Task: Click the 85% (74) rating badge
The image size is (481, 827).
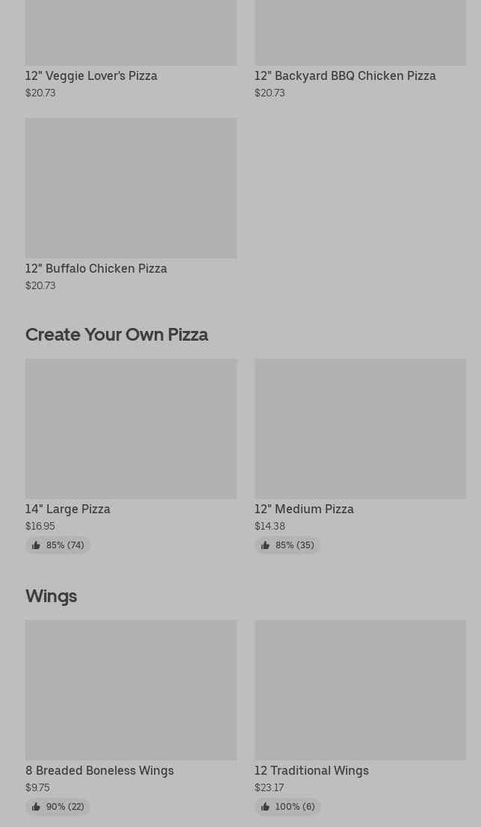Action: point(58,545)
